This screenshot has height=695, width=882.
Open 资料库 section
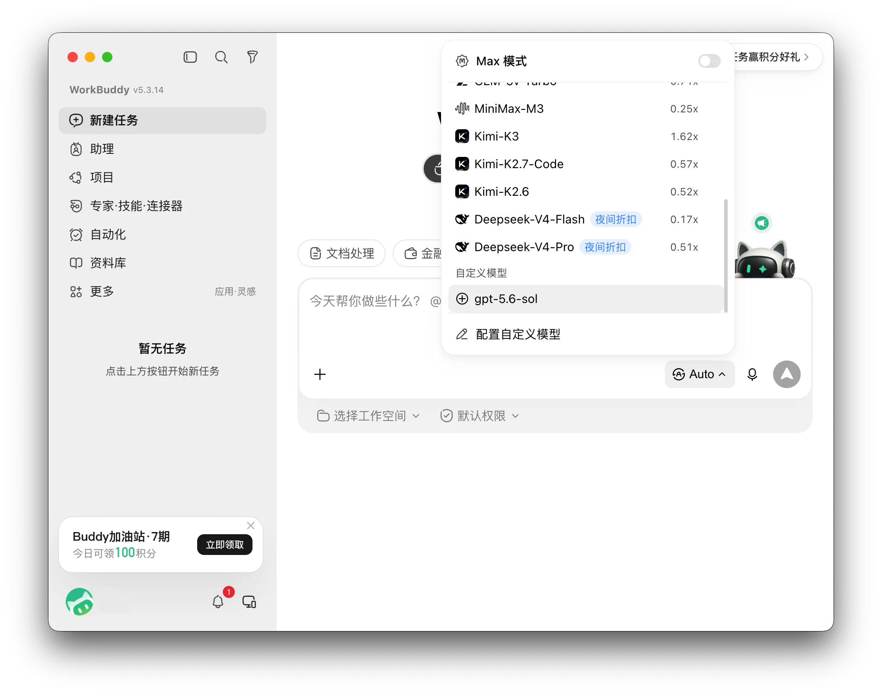click(163, 263)
